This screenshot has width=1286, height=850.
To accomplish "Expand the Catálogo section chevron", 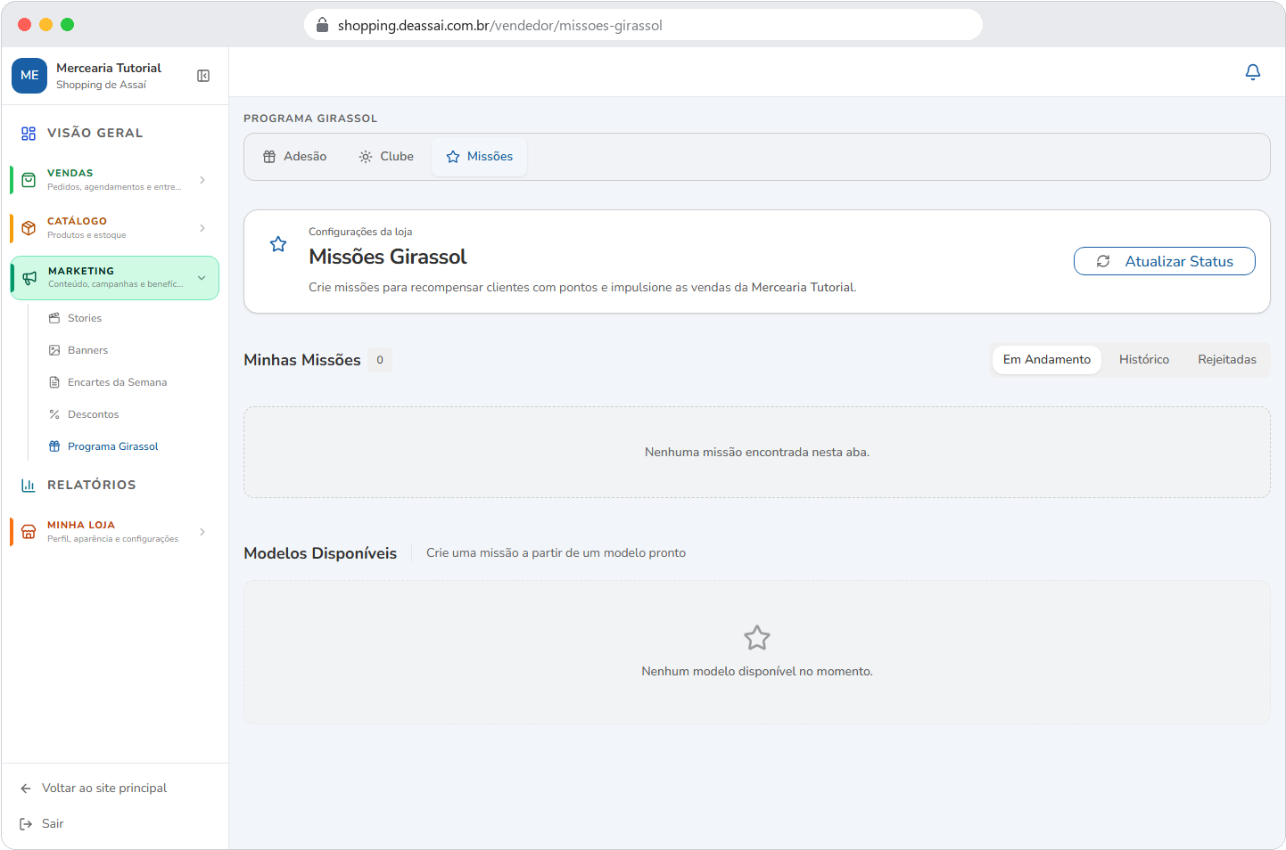I will (202, 228).
